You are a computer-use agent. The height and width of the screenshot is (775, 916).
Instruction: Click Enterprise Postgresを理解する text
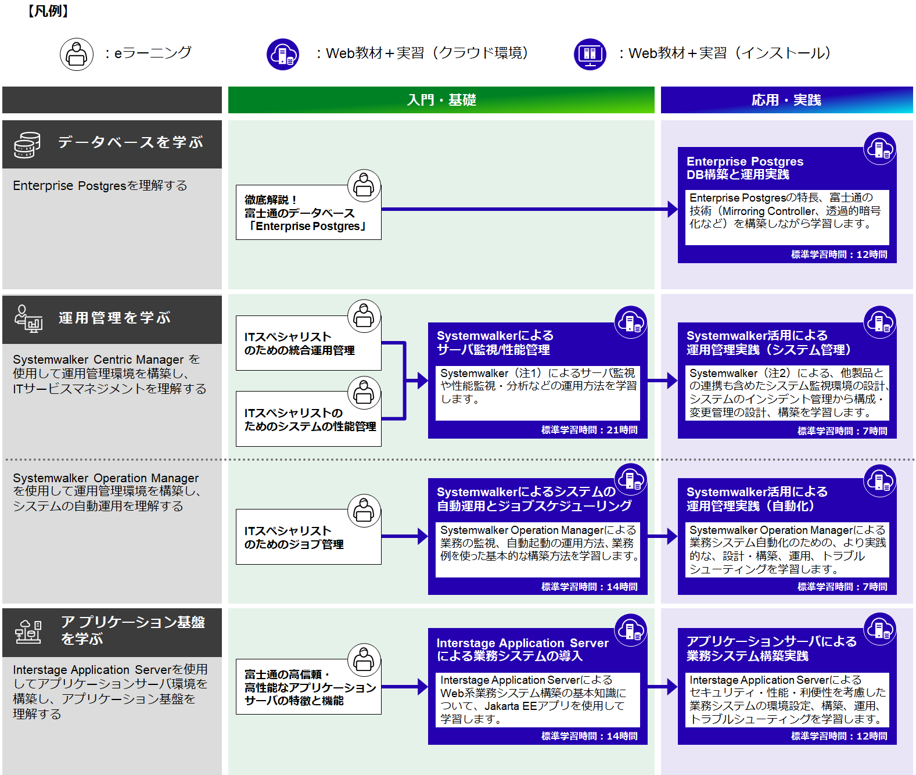[100, 185]
